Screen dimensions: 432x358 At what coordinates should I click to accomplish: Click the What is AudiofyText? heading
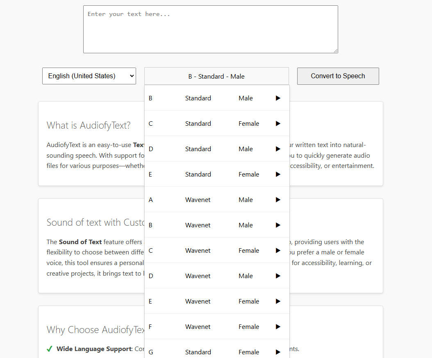(89, 126)
